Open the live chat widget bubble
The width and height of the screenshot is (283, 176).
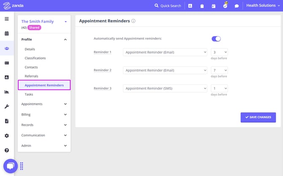(x=10, y=166)
